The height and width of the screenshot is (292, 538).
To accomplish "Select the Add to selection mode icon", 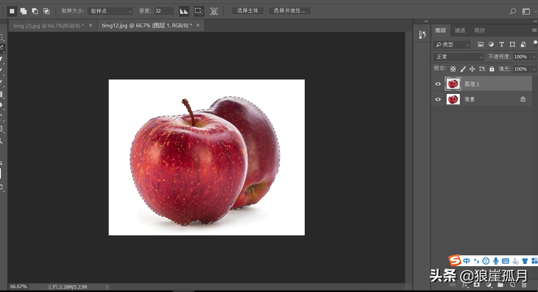I will coord(23,11).
